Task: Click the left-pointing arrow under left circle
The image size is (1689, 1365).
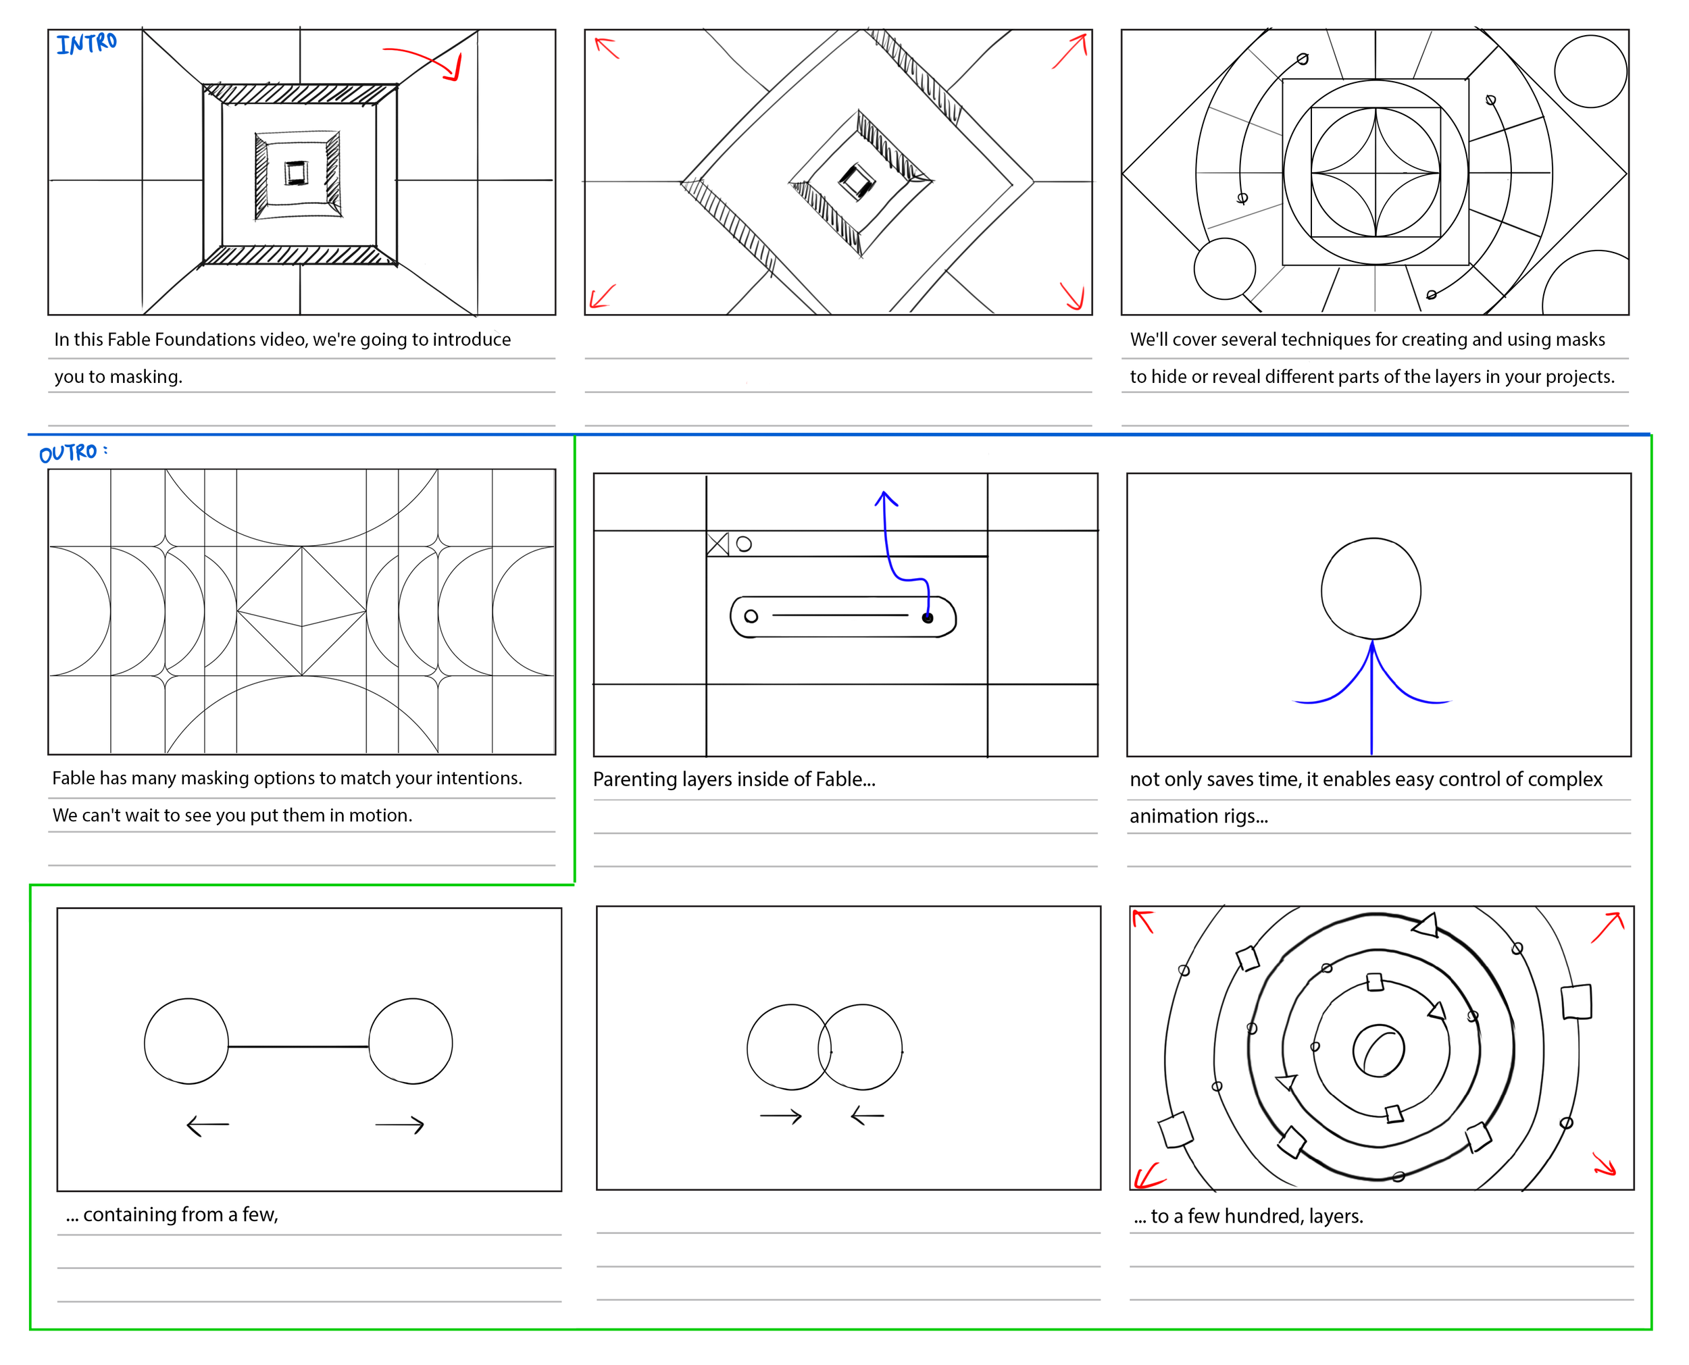Action: pyautogui.click(x=207, y=1125)
